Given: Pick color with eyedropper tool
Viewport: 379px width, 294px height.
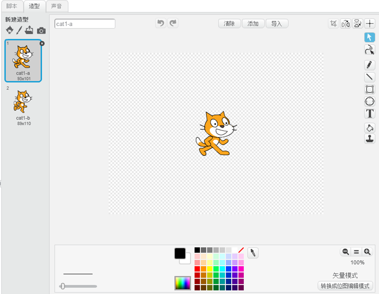Looking at the screenshot, I should [x=253, y=253].
